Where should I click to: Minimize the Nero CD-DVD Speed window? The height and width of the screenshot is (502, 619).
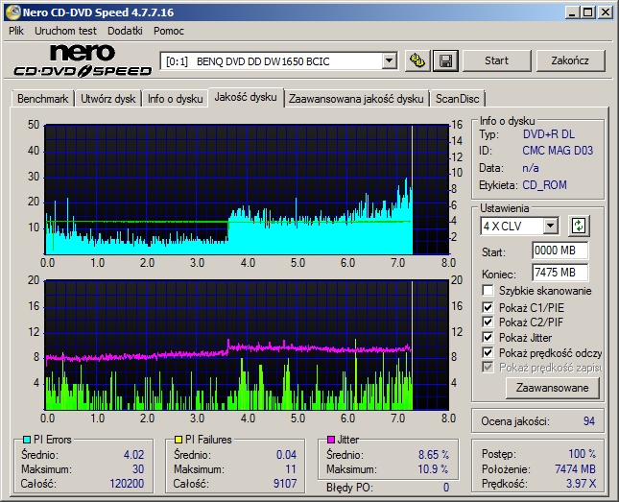tap(572, 12)
